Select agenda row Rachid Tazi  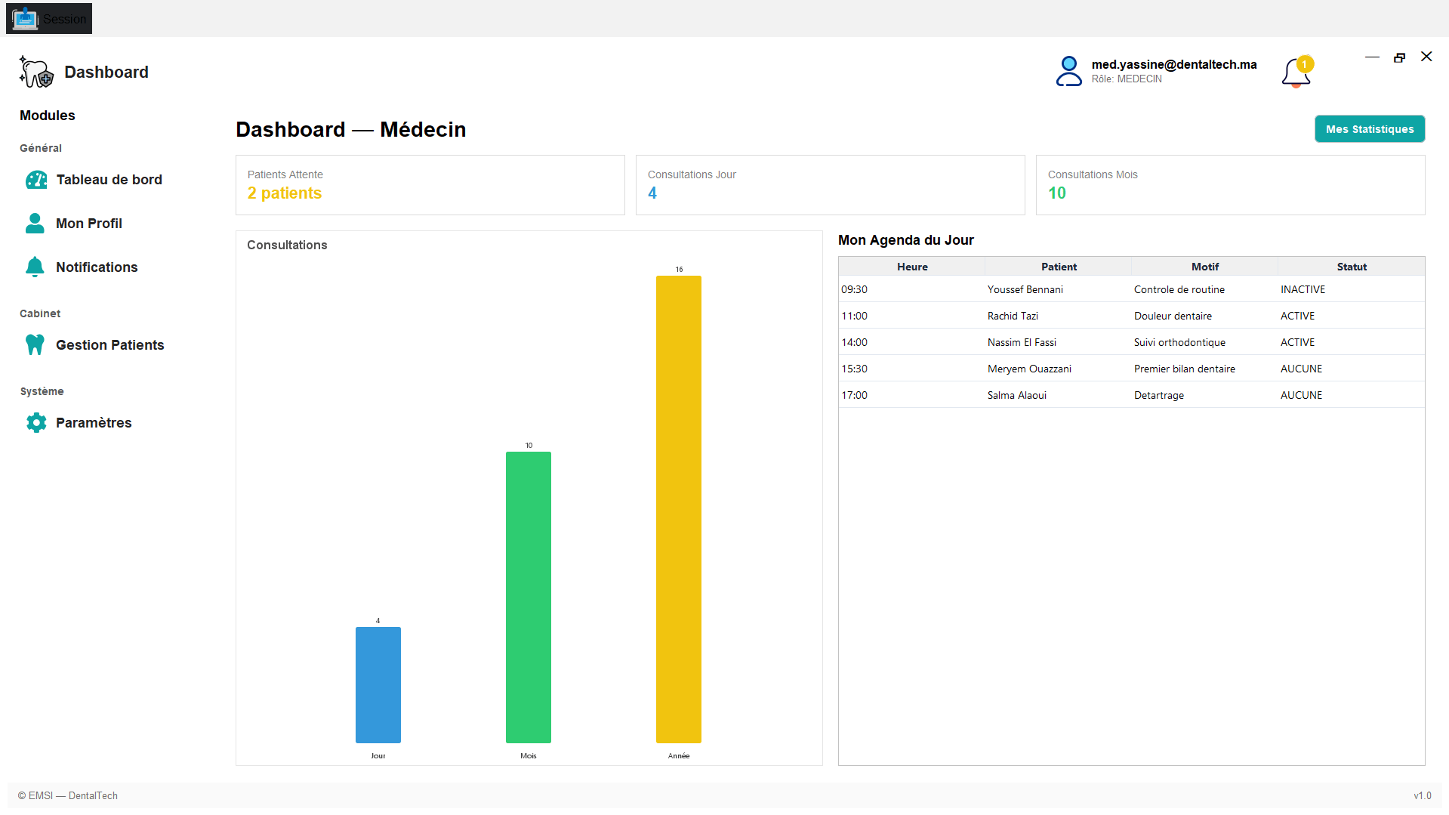coord(1132,316)
